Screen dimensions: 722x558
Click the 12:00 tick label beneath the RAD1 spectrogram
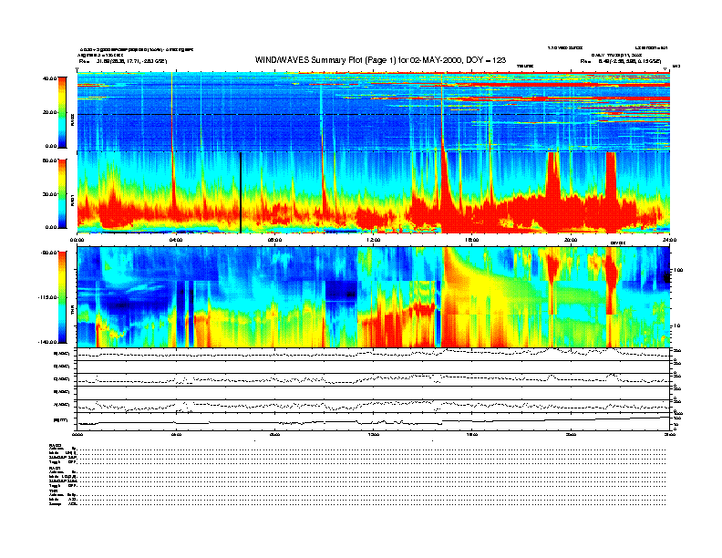click(x=374, y=240)
